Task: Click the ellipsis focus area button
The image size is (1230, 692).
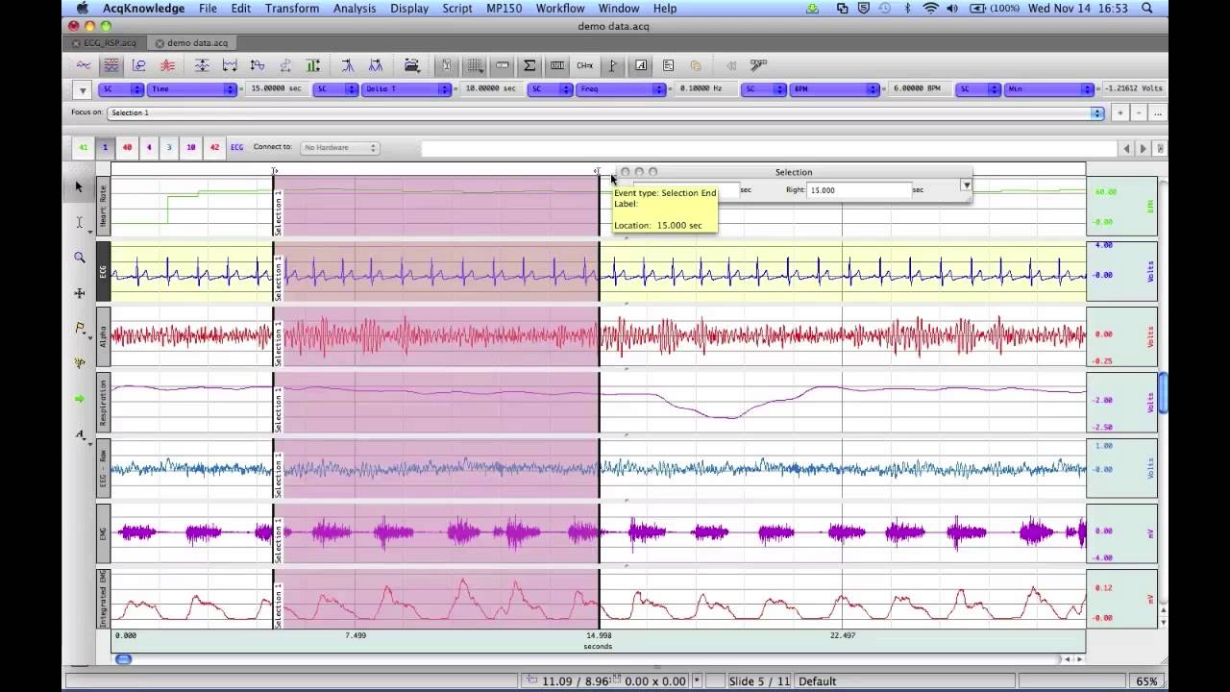Action: 1159,113
